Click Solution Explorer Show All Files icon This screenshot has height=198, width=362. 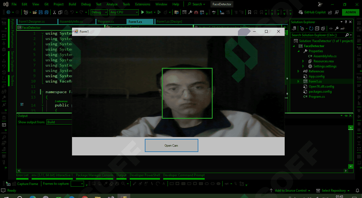(323, 28)
